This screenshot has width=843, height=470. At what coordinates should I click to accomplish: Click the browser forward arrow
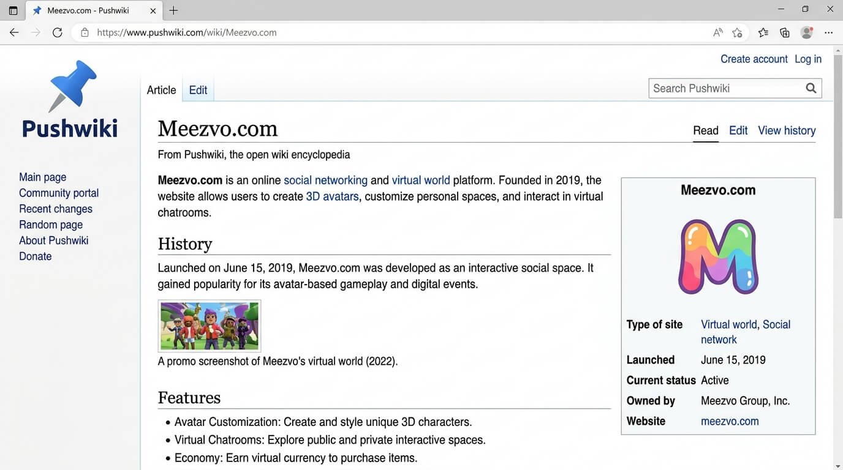point(36,32)
